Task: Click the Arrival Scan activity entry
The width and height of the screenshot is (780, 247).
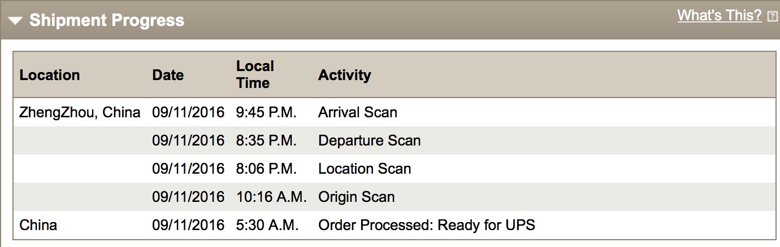Action: [357, 112]
